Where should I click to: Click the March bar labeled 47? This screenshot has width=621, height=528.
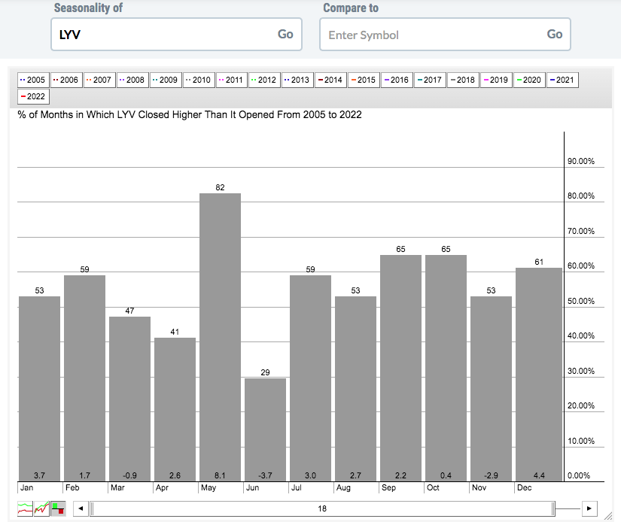point(130,399)
